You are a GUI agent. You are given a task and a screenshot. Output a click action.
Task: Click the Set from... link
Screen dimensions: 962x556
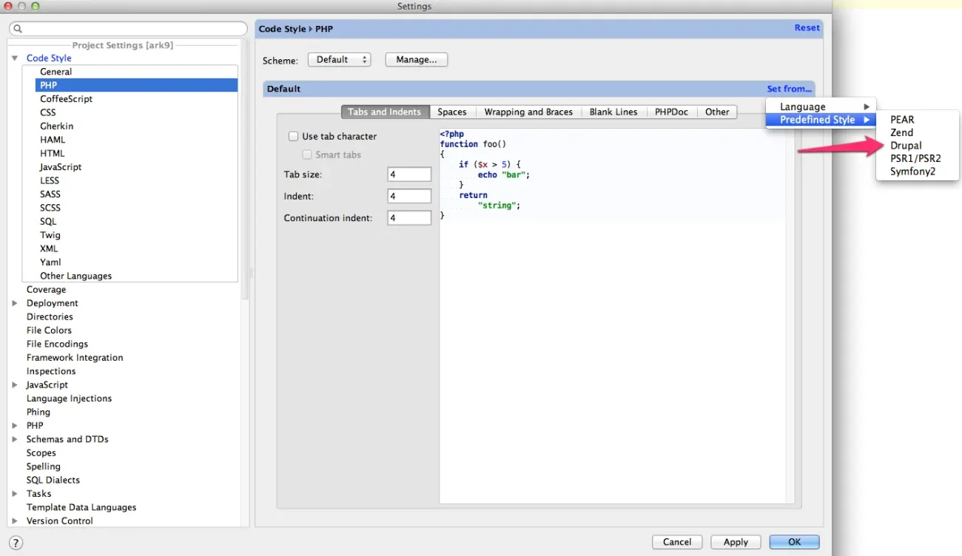789,89
